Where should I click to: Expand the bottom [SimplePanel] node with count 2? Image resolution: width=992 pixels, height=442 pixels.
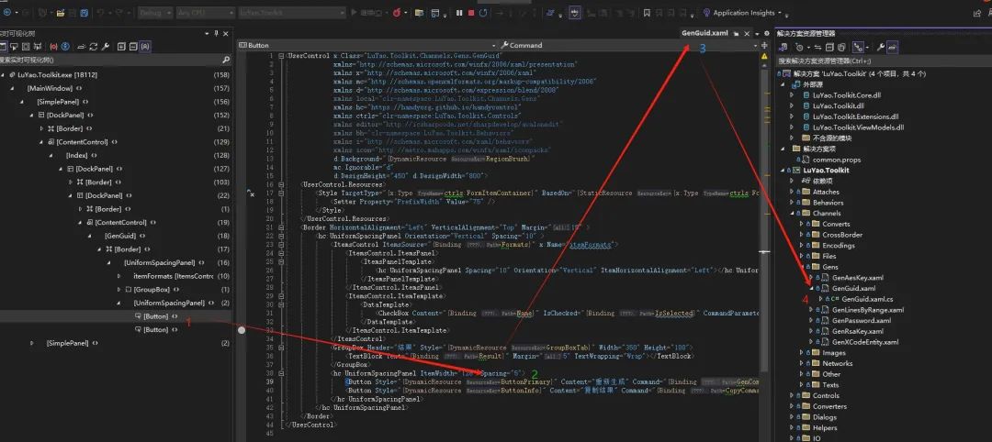click(x=31, y=343)
